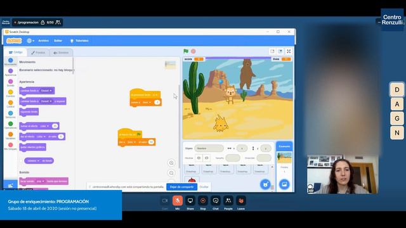Click the sprite Tamaño size field
406x228 pixels.
pos(233,158)
